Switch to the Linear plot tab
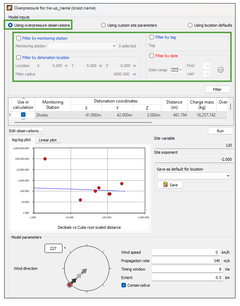Screen dimensions: 240x306 click(x=48, y=140)
